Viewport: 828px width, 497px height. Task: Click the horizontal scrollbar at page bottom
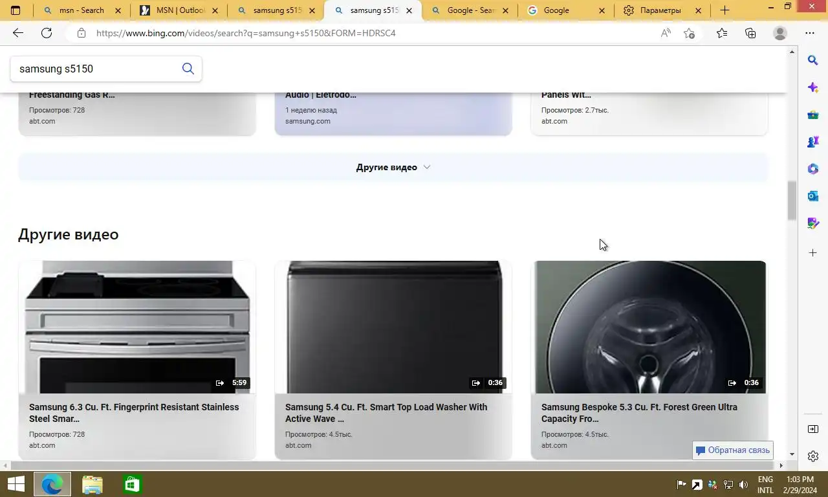tap(393, 465)
